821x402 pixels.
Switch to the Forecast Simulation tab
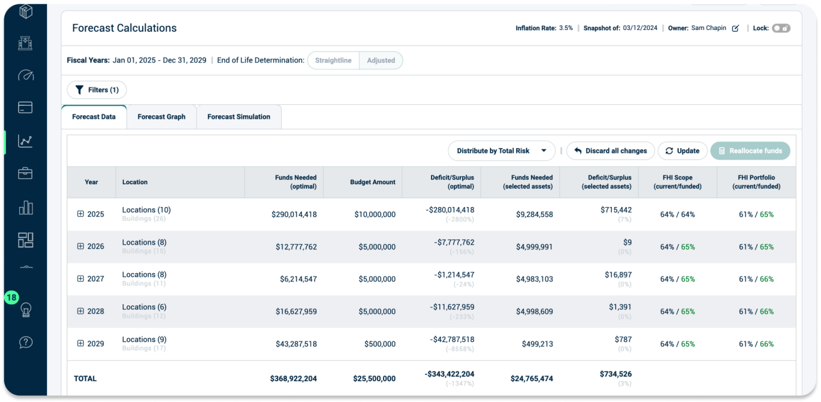tap(239, 116)
